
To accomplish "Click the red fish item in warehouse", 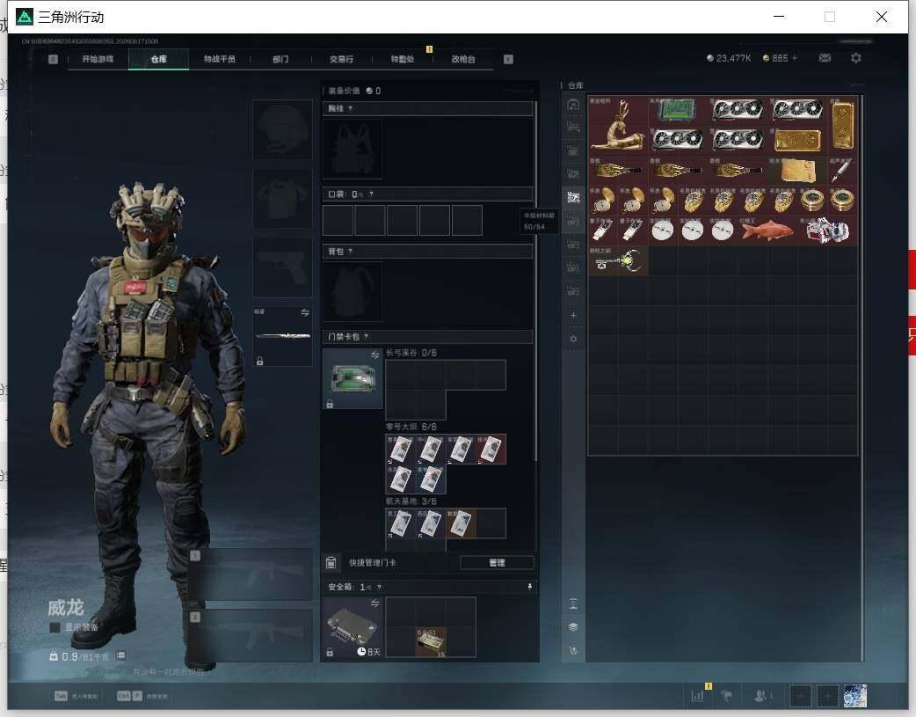I will [x=767, y=230].
